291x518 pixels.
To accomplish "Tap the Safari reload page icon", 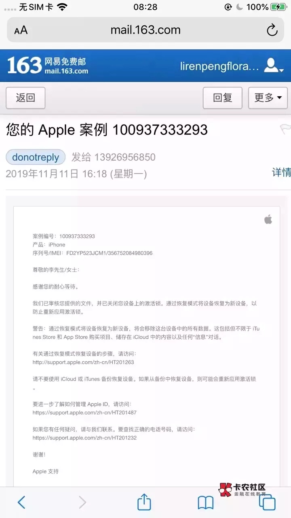I will 272,30.
